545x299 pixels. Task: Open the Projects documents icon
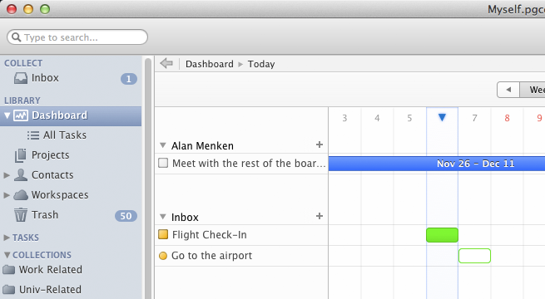coord(21,155)
